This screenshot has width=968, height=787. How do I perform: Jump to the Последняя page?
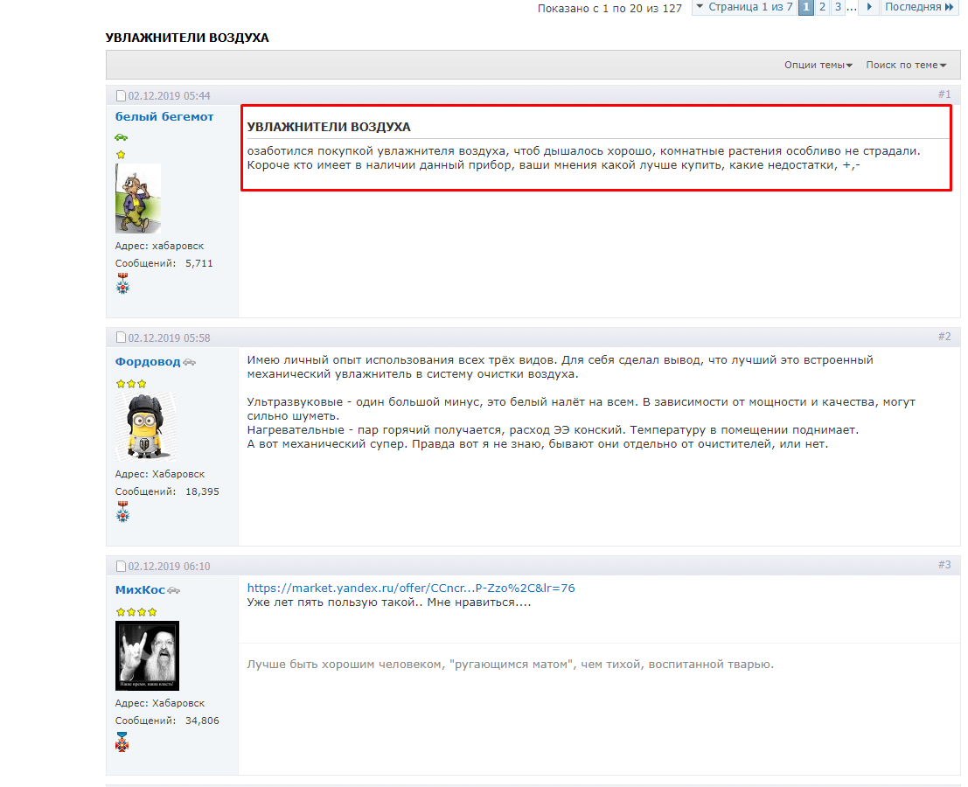coord(919,7)
